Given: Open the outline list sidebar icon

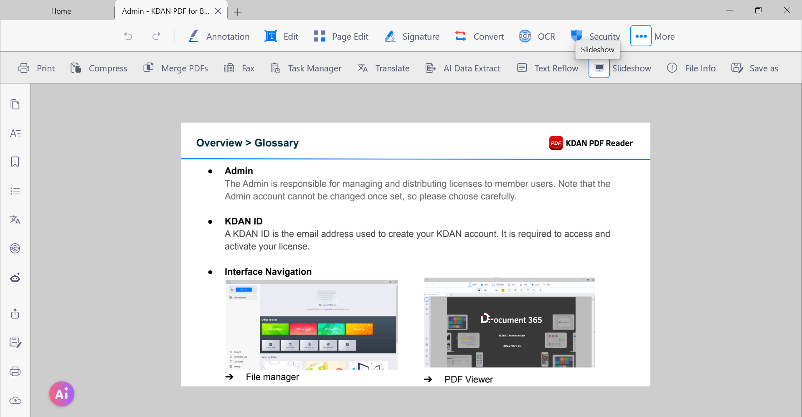Looking at the screenshot, I should click(15, 191).
